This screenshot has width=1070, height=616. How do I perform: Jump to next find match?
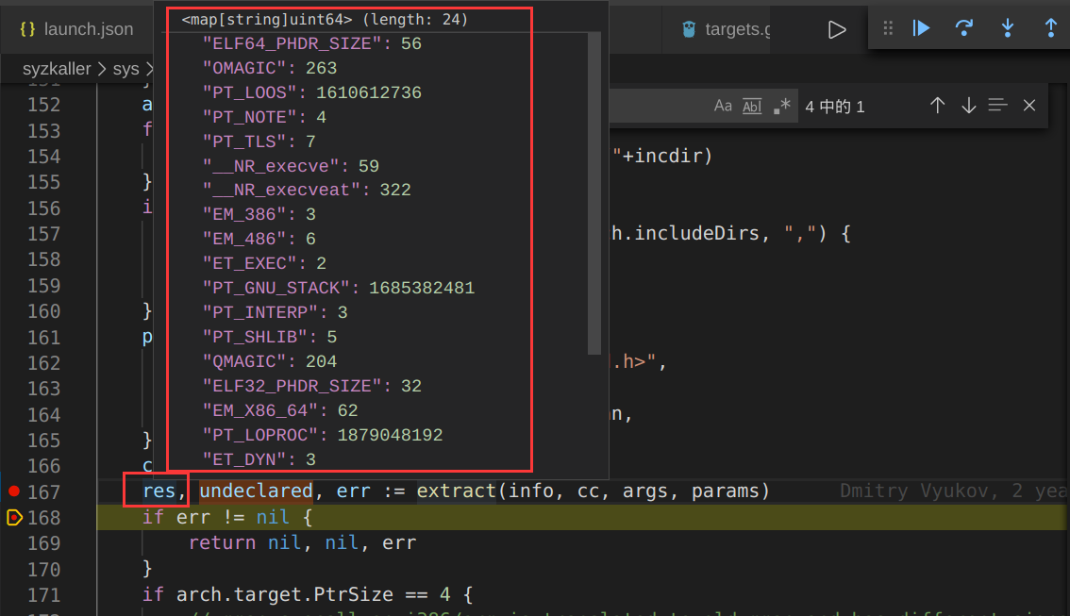click(968, 106)
